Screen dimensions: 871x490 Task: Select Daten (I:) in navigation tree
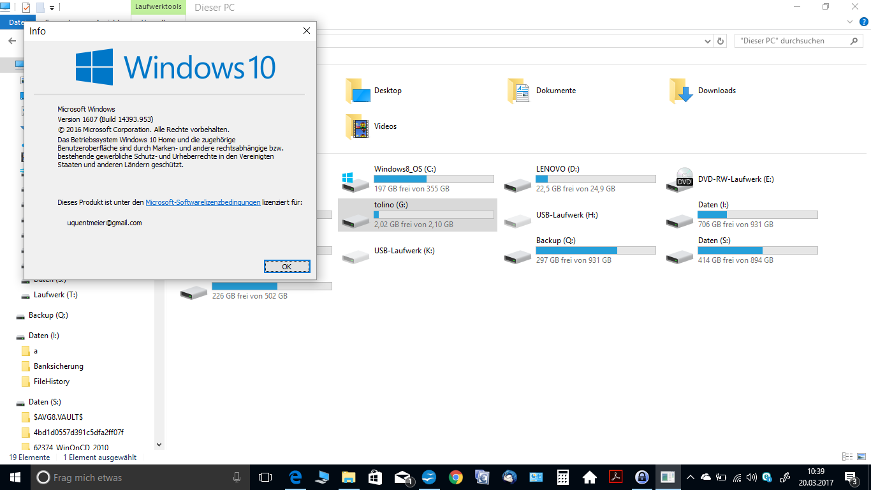[43, 336]
